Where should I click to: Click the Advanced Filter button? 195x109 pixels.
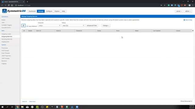point(92,25)
